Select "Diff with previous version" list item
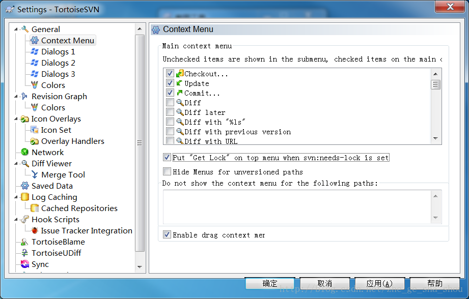The image size is (469, 299). [x=237, y=132]
